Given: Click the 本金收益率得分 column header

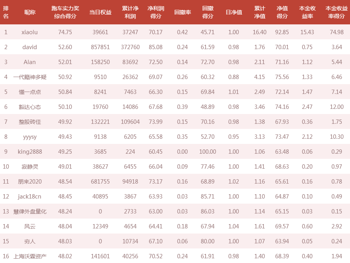Looking at the screenshot, I should click(336, 12).
